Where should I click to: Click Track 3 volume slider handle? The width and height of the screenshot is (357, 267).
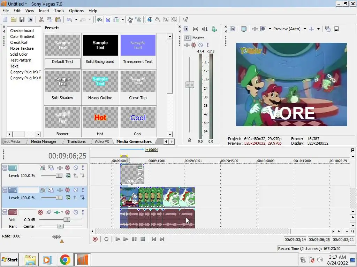(x=67, y=220)
